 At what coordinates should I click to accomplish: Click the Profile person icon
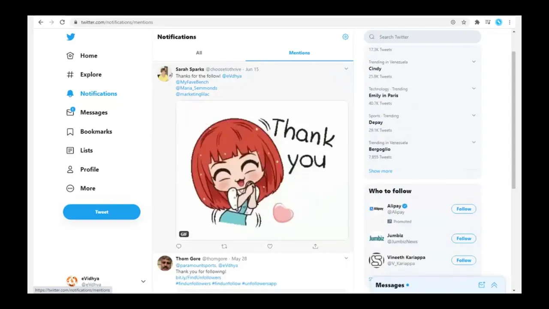(x=70, y=170)
